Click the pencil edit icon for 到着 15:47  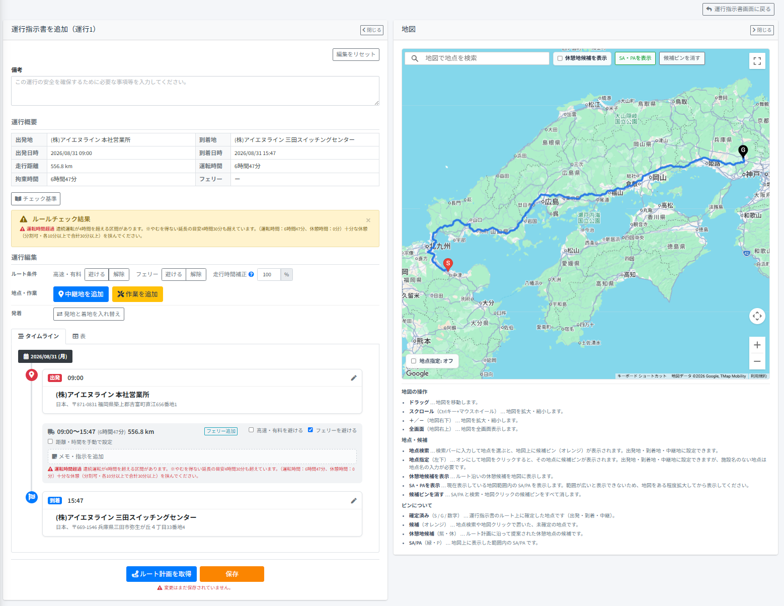click(354, 501)
